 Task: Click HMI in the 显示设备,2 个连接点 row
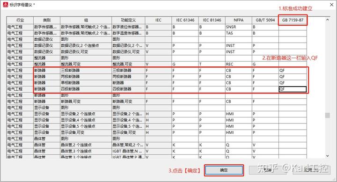point(239,114)
